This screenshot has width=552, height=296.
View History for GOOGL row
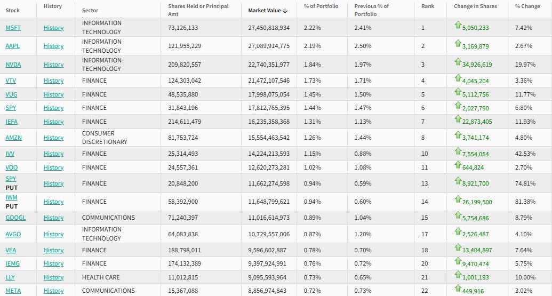pyautogui.click(x=53, y=218)
